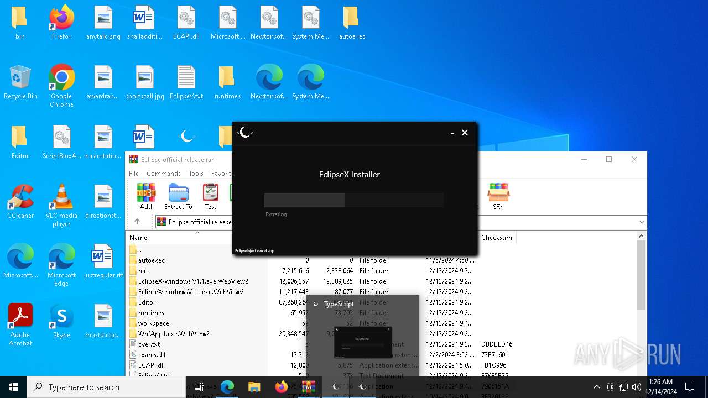The image size is (708, 398).
Task: Minimize the EclipseX Installer window
Action: pos(452,133)
